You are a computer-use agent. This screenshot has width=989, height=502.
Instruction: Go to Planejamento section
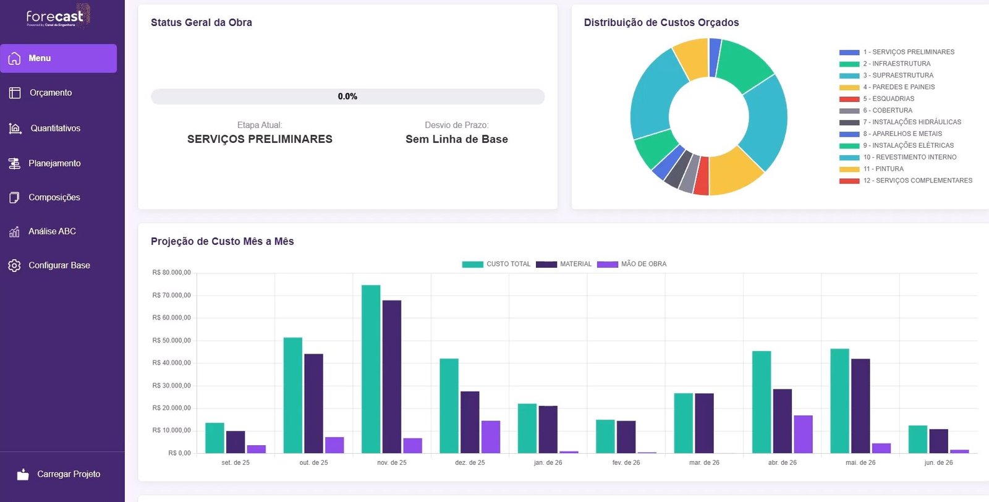point(54,163)
